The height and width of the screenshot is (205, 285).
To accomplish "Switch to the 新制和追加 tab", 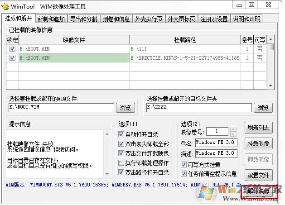I will [52, 19].
